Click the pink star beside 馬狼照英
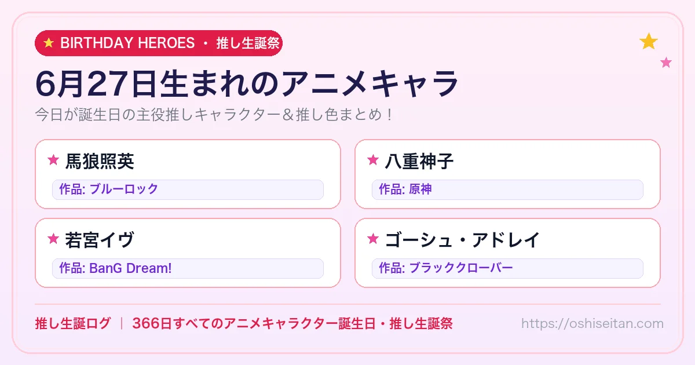The height and width of the screenshot is (365, 695). pyautogui.click(x=53, y=160)
